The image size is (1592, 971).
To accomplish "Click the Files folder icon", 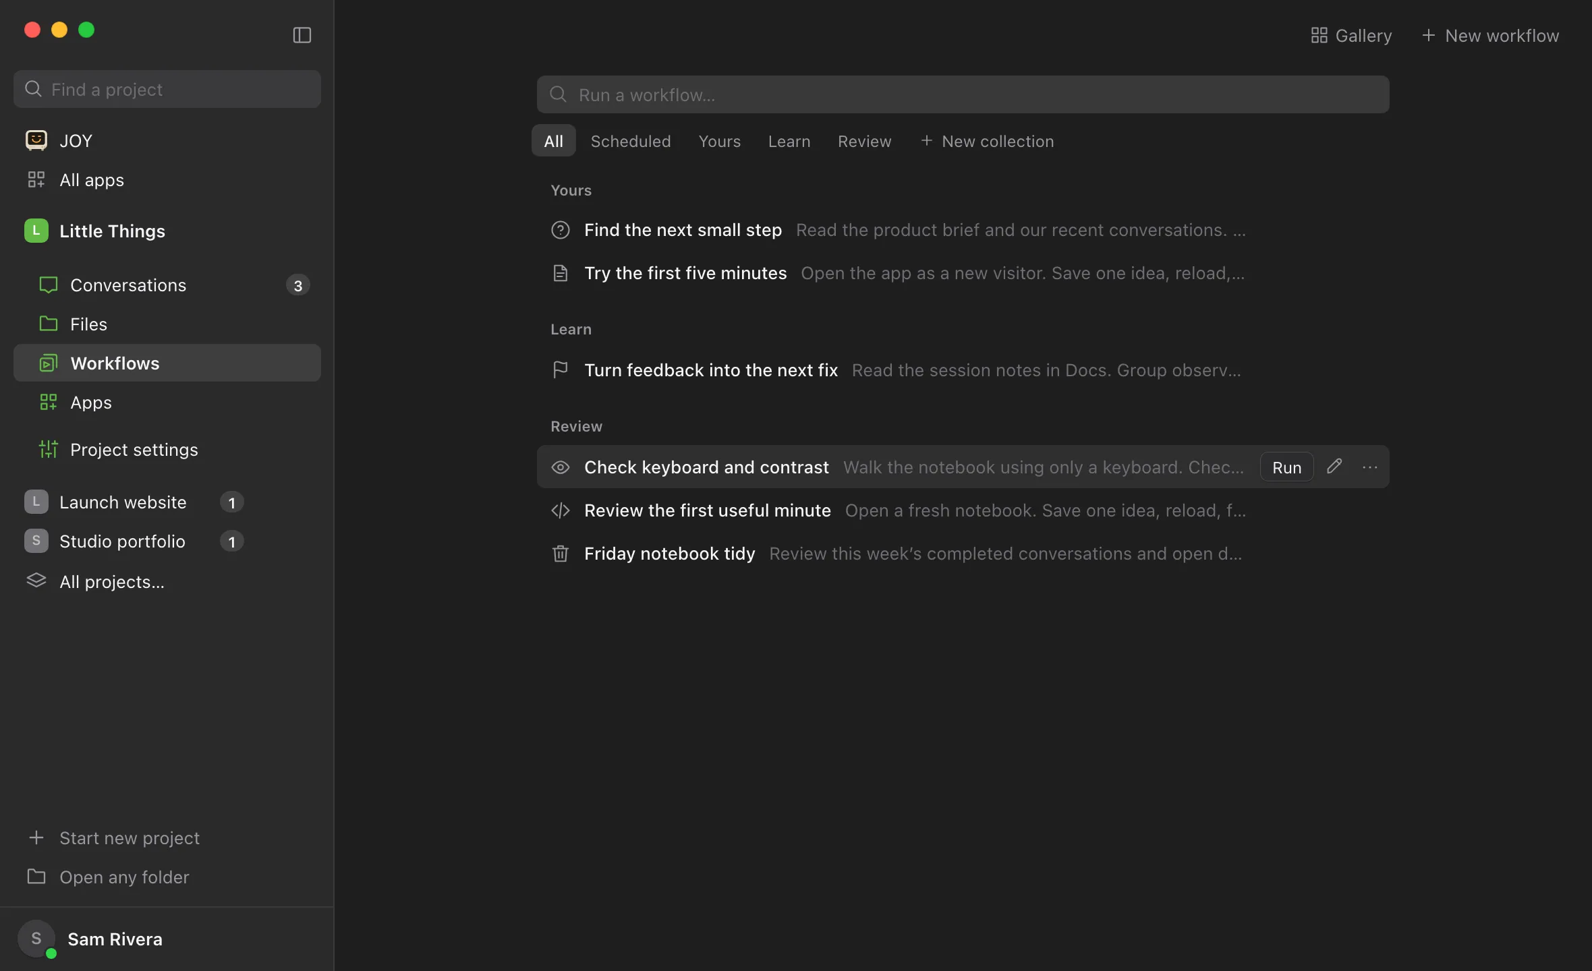I will pos(49,324).
